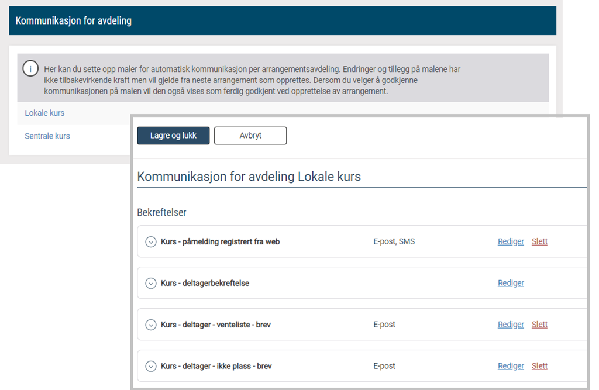Delete 'Kurs - deltager - venteliste - brev' via Slett

539,325
